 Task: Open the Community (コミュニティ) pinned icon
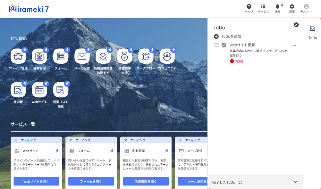coord(167,57)
